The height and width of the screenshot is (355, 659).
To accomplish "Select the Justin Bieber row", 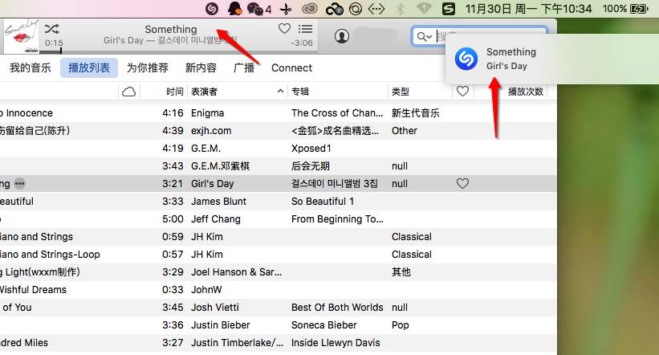I will [279, 325].
